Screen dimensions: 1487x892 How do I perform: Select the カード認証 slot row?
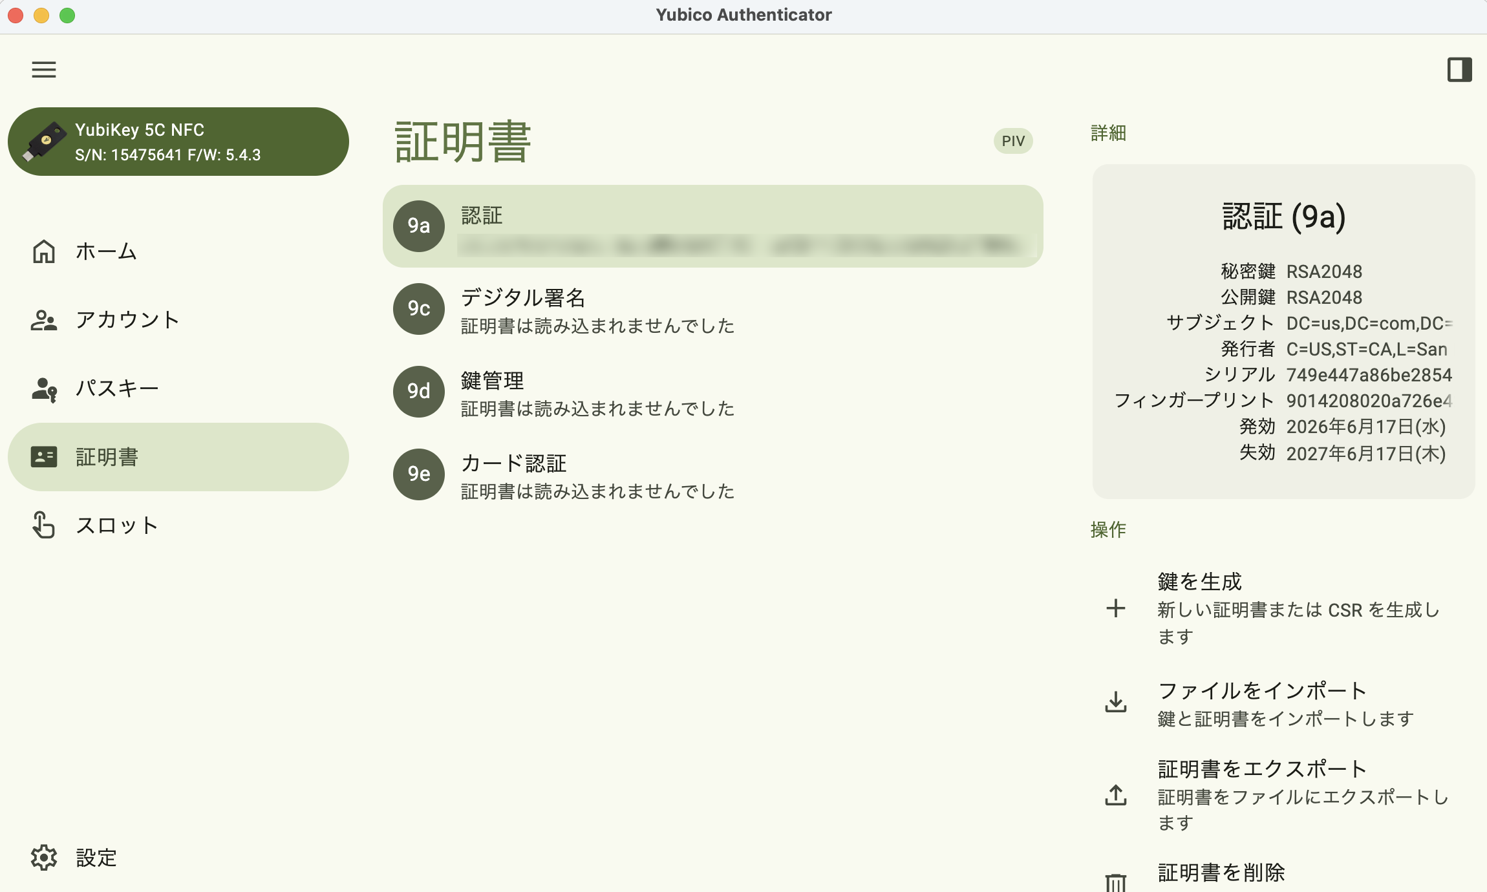point(712,474)
